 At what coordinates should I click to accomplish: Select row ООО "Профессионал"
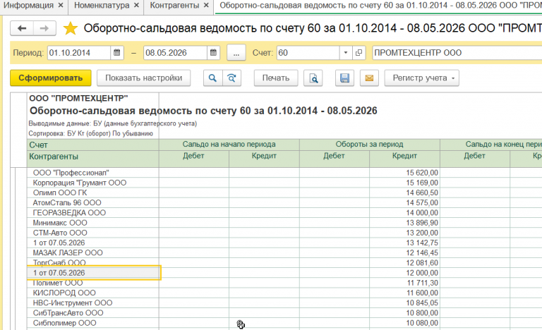pyautogui.click(x=71, y=173)
